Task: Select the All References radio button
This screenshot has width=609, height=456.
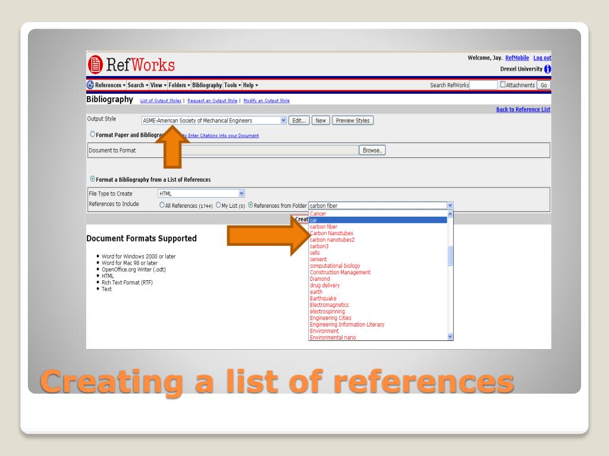Action: [x=162, y=205]
